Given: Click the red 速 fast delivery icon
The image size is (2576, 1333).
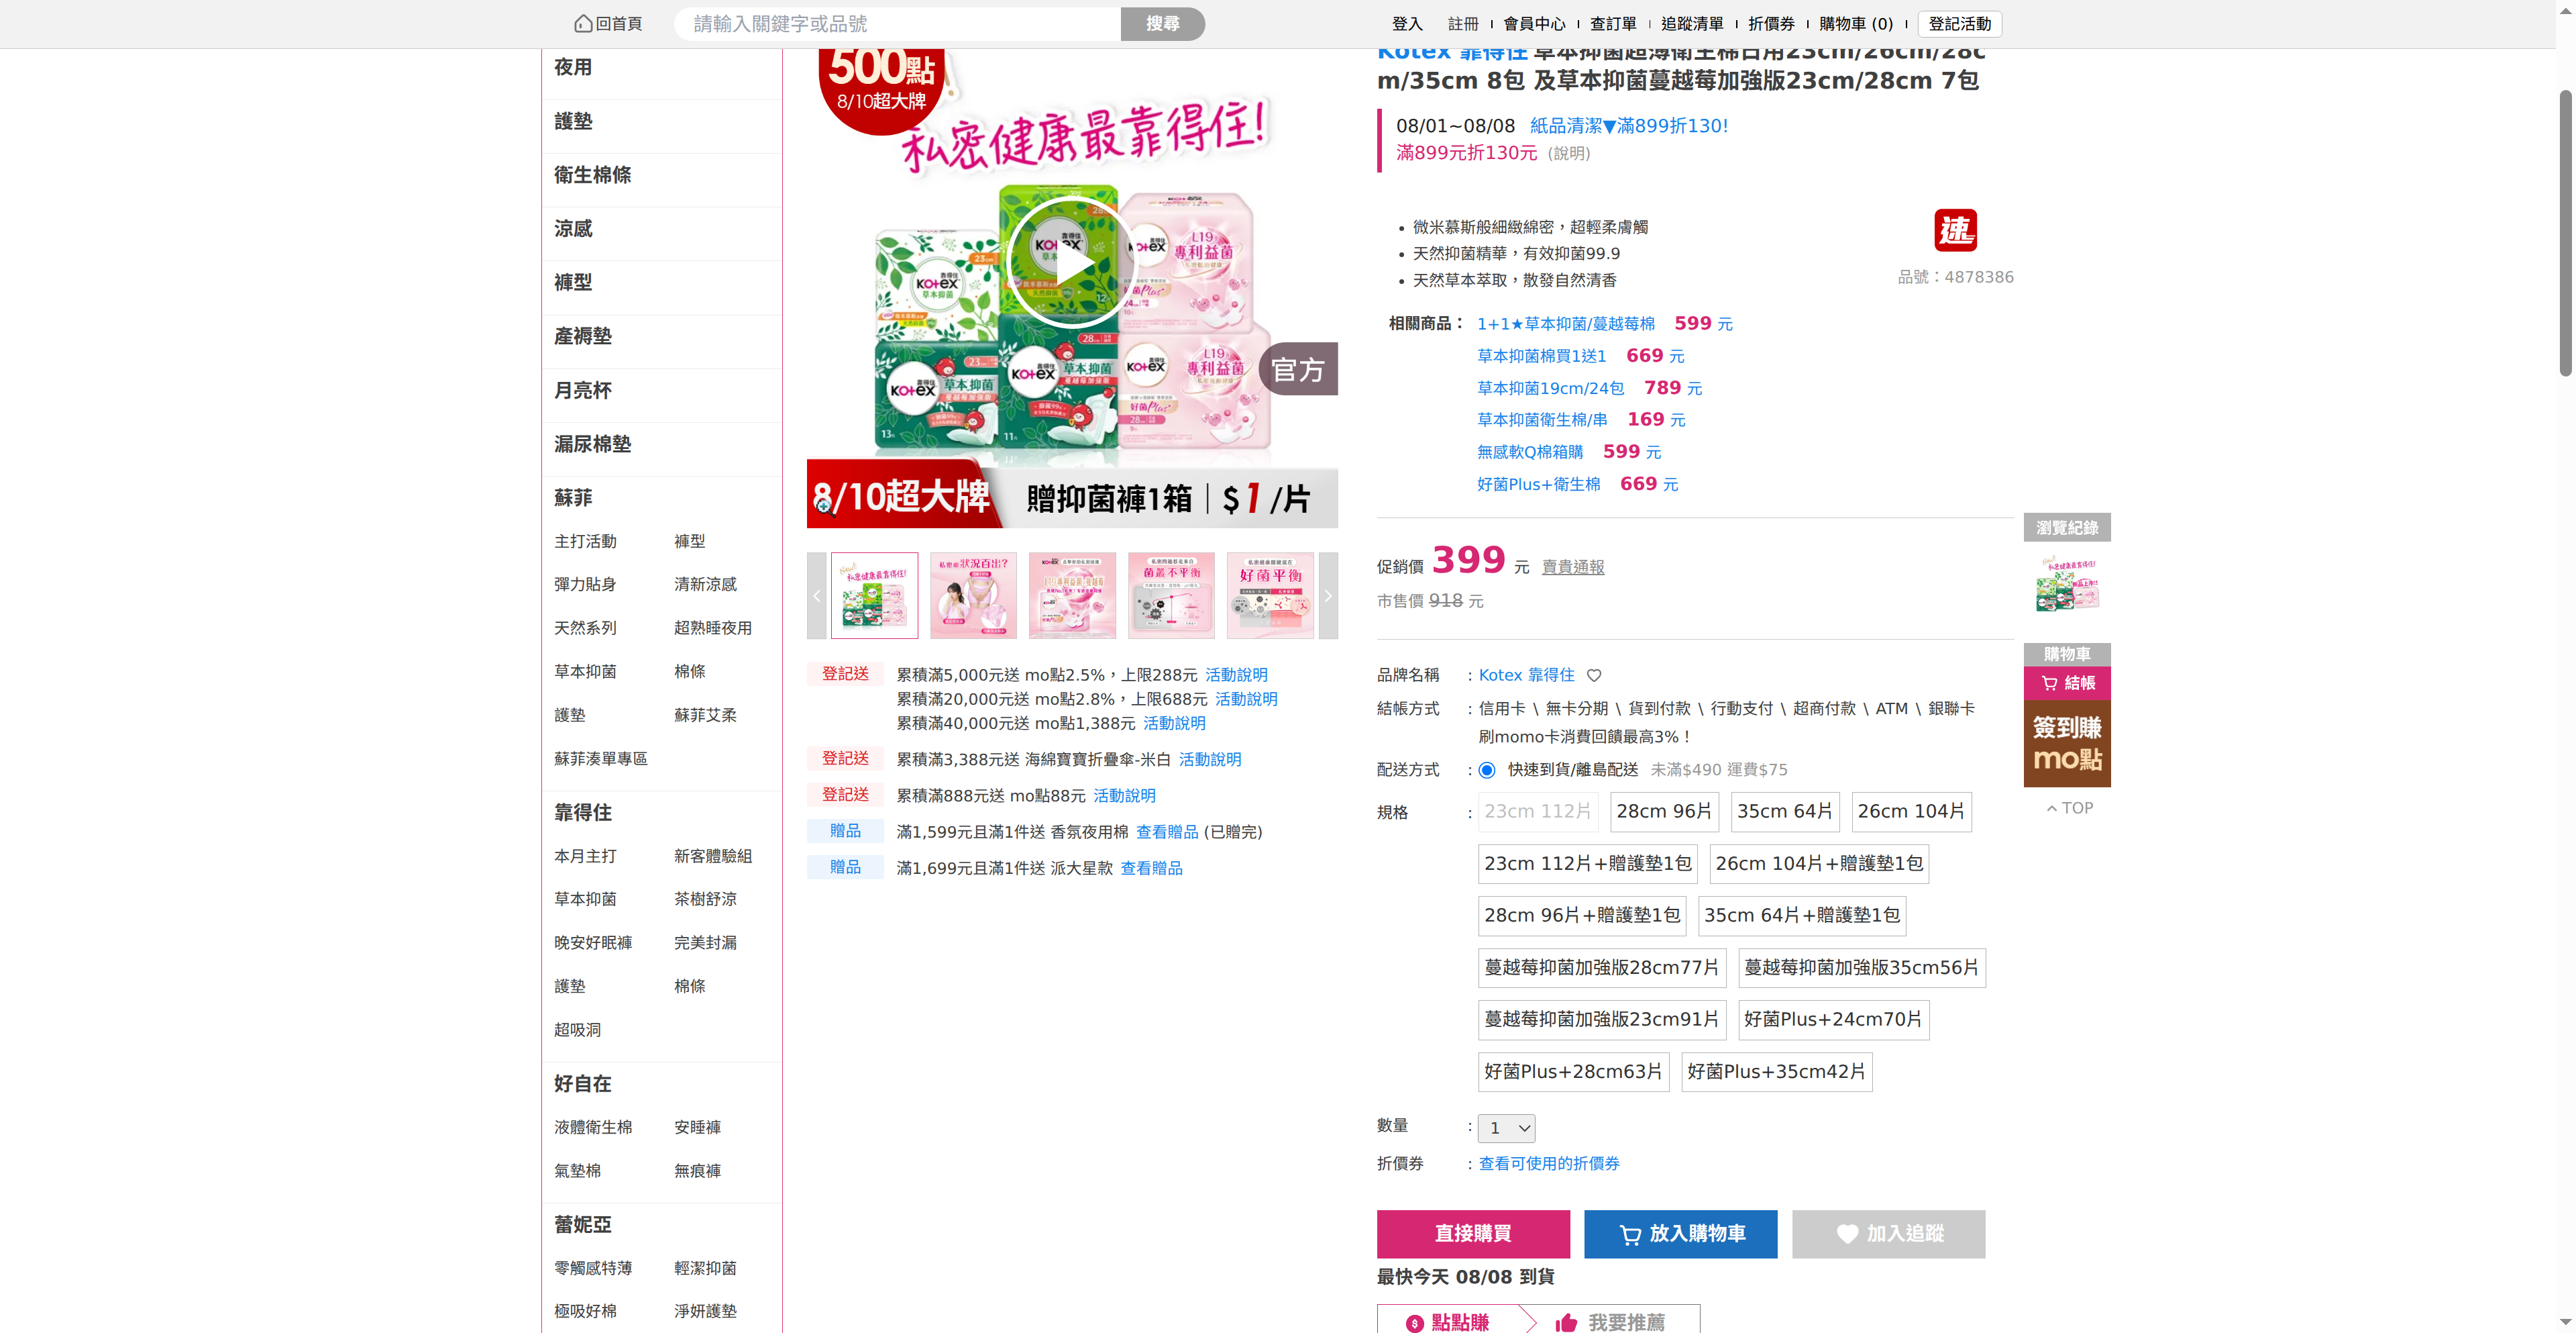Looking at the screenshot, I should tap(1955, 230).
